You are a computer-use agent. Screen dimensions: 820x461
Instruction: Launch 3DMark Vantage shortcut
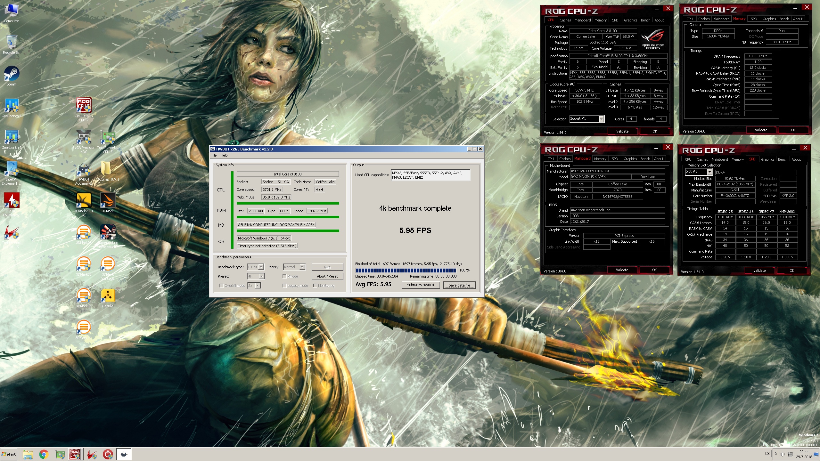pos(108,268)
